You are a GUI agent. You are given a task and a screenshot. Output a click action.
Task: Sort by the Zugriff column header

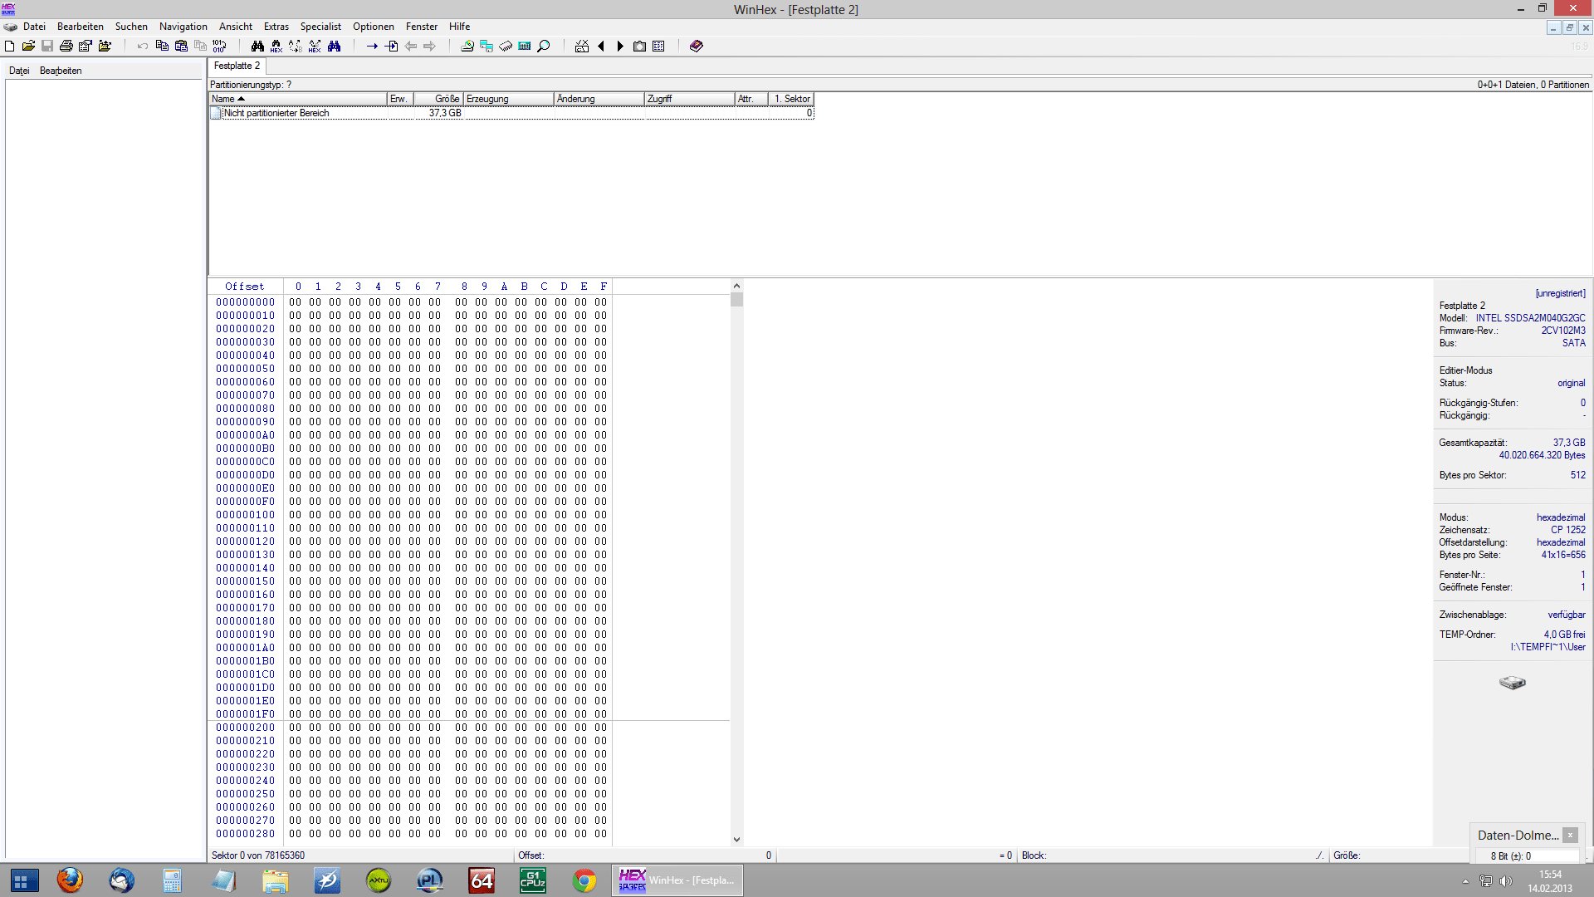[689, 99]
